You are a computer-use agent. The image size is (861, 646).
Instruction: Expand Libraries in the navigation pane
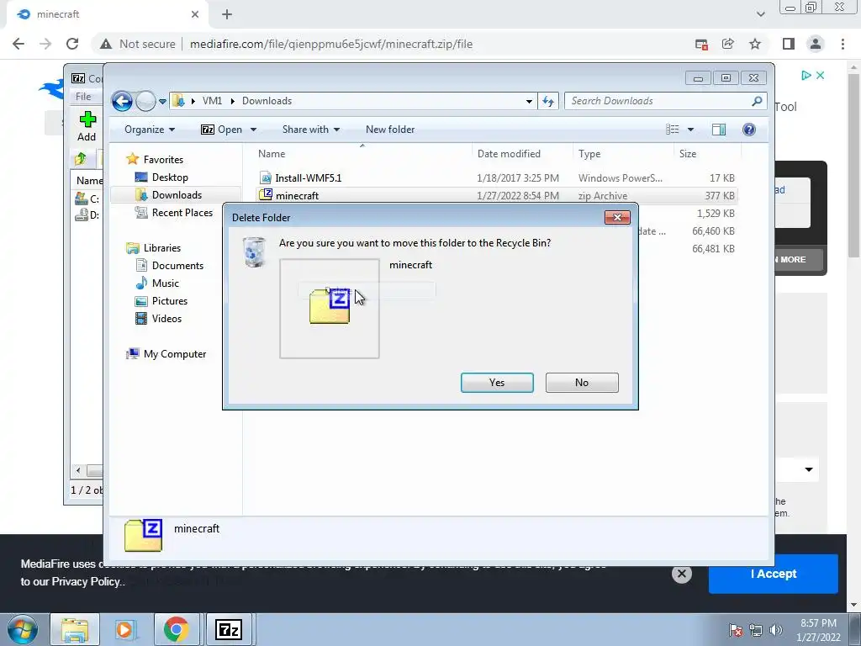coord(162,248)
